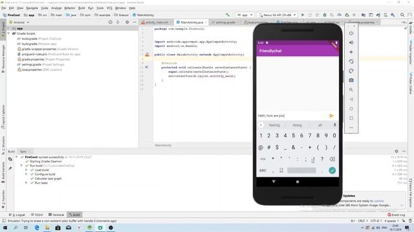414x232 pixels.
Task: Open the VCS menu
Action: click(x=109, y=8)
